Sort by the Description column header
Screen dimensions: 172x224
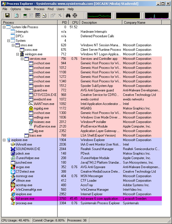point(101,23)
